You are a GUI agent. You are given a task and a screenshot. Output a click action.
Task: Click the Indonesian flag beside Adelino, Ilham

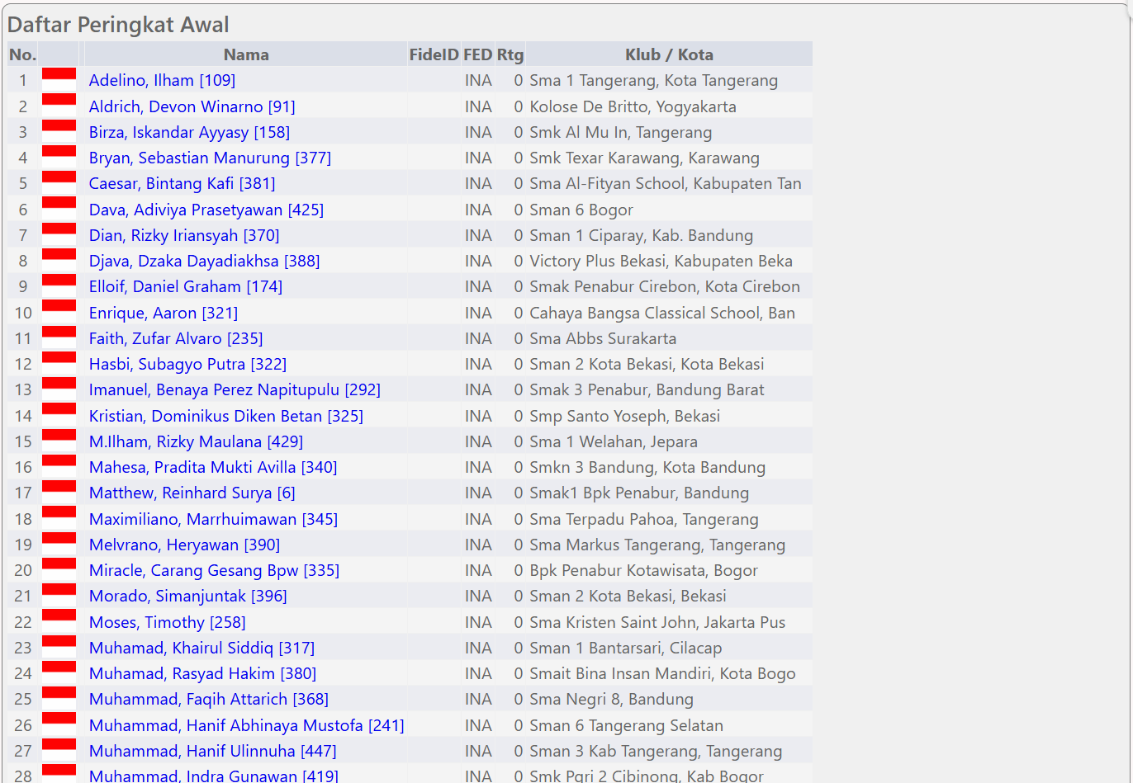(x=59, y=79)
